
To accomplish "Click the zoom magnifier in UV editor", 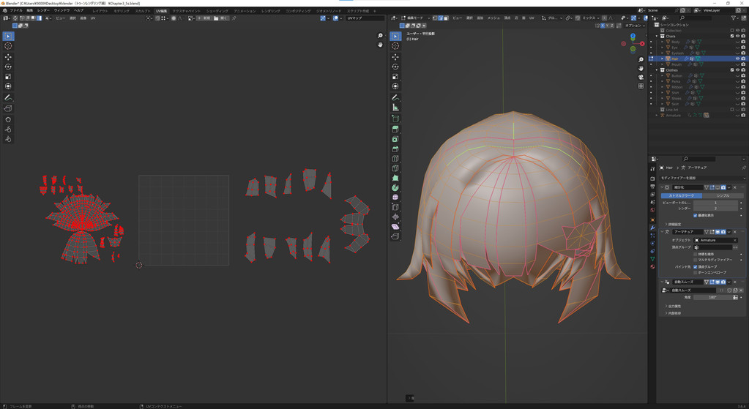I will point(380,36).
